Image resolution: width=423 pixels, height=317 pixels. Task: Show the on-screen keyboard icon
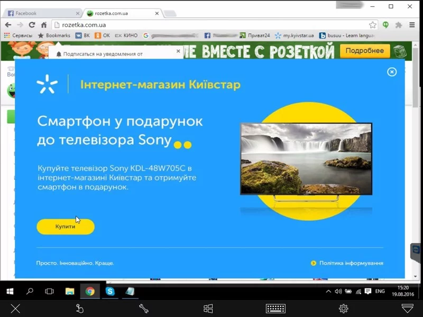tap(275, 309)
